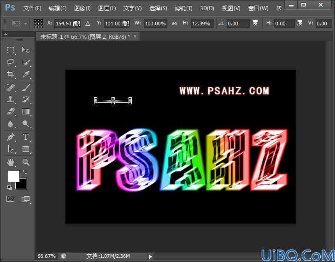Select the Crop tool

[x=11, y=74]
